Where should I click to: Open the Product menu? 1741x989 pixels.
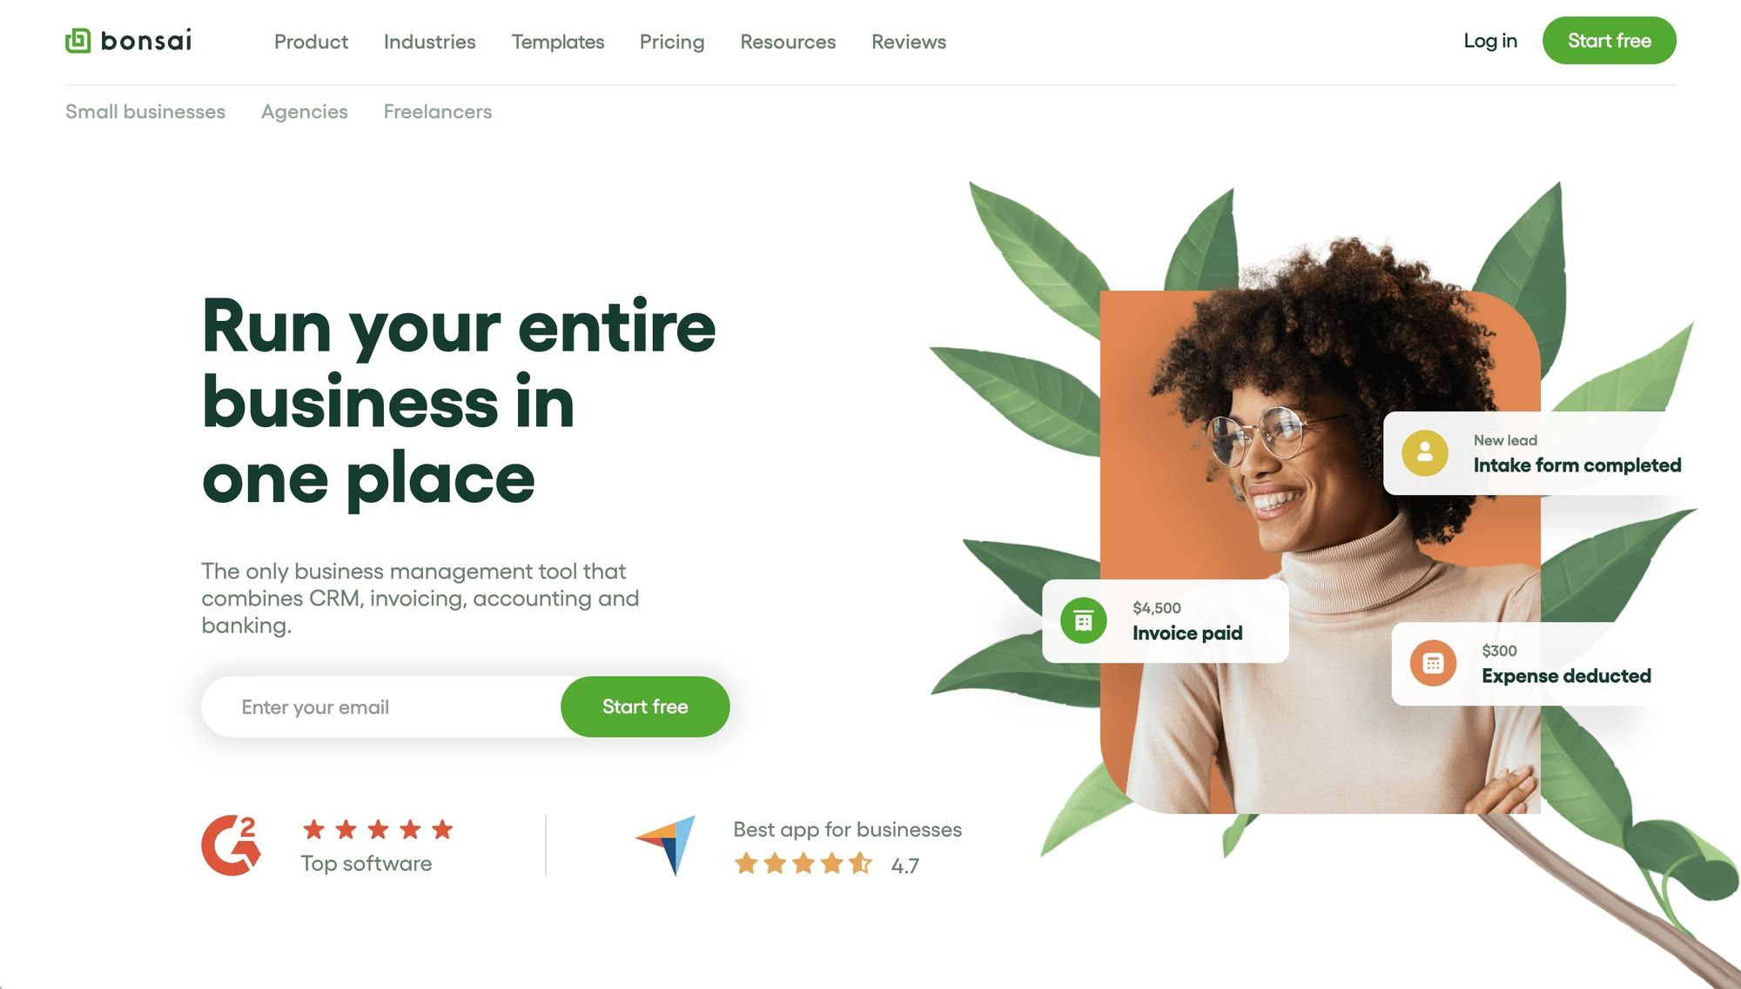[x=311, y=42]
